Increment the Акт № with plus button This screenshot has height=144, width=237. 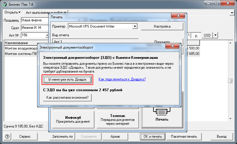coord(47,35)
